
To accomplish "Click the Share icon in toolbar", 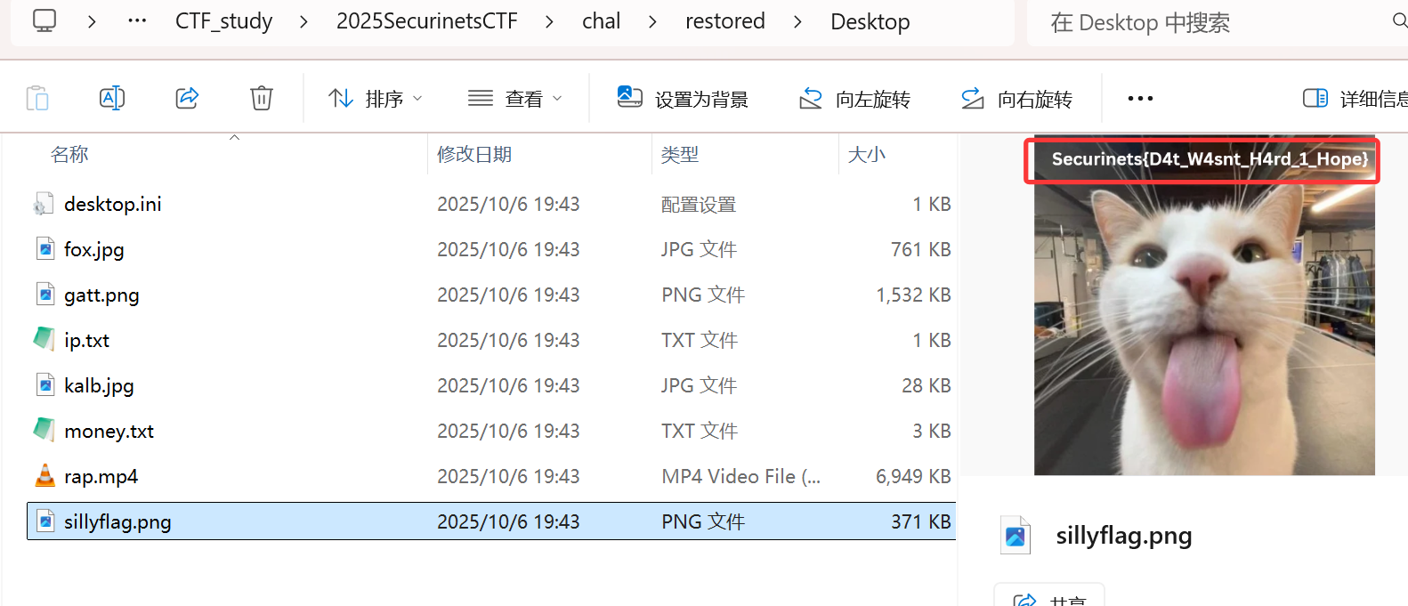I will click(187, 98).
